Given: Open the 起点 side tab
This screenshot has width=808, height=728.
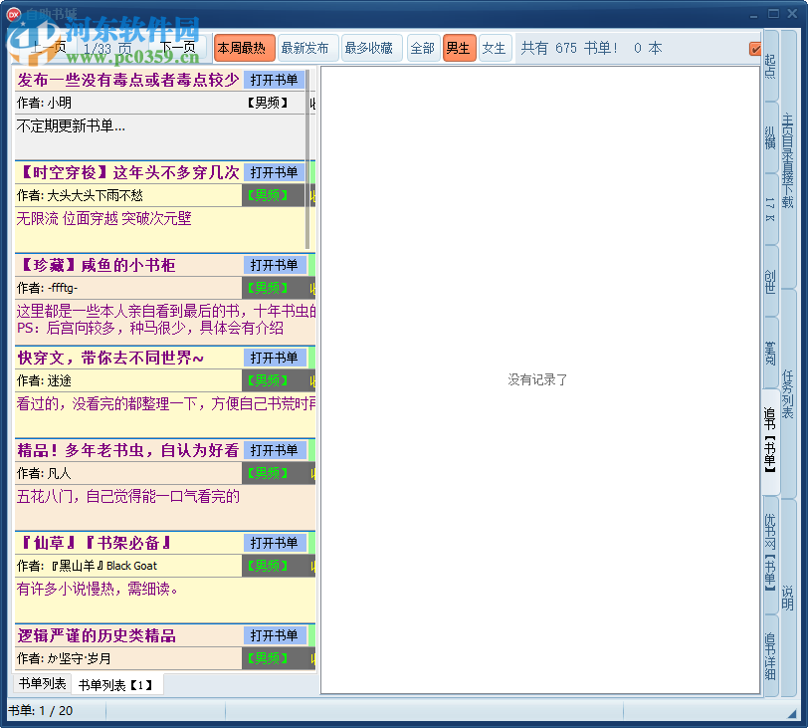Looking at the screenshot, I should tap(770, 65).
